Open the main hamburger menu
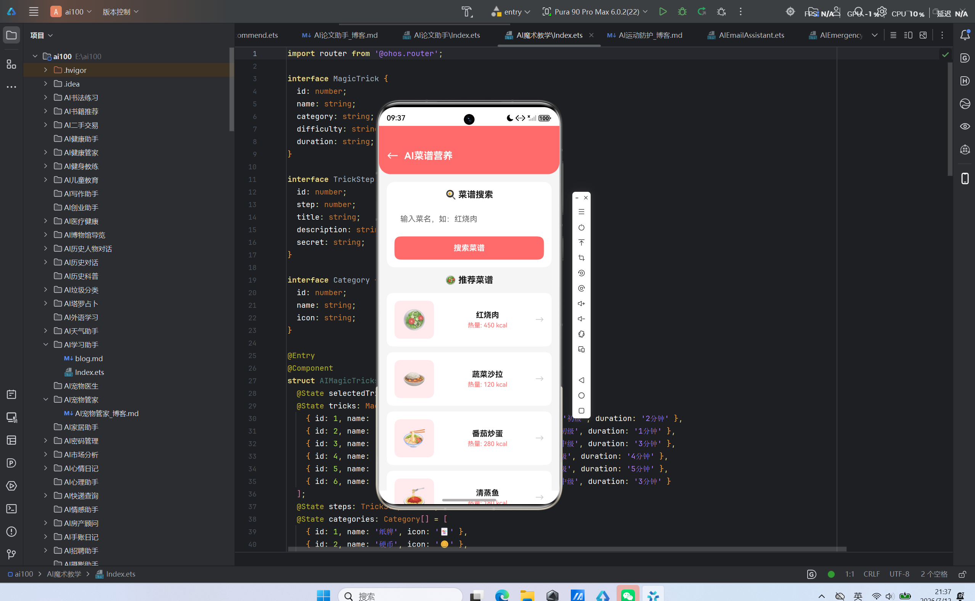Image resolution: width=975 pixels, height=601 pixels. [x=34, y=11]
